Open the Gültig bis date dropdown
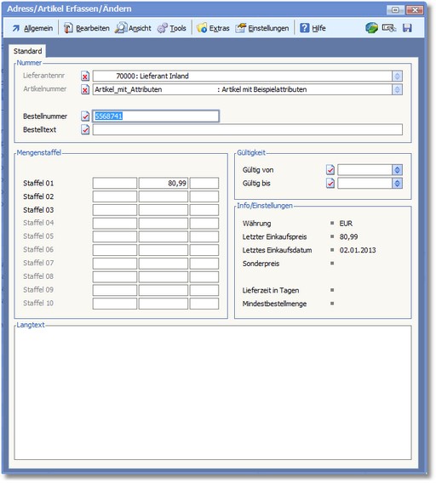 click(397, 184)
